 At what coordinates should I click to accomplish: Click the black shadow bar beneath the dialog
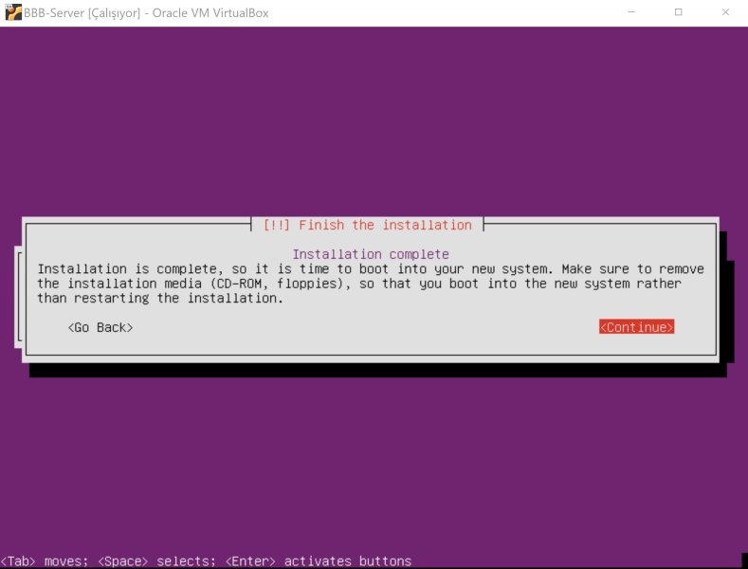379,369
